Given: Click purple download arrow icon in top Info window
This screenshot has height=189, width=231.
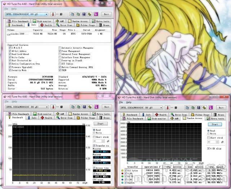Looking at the screenshot, I should (96, 14).
